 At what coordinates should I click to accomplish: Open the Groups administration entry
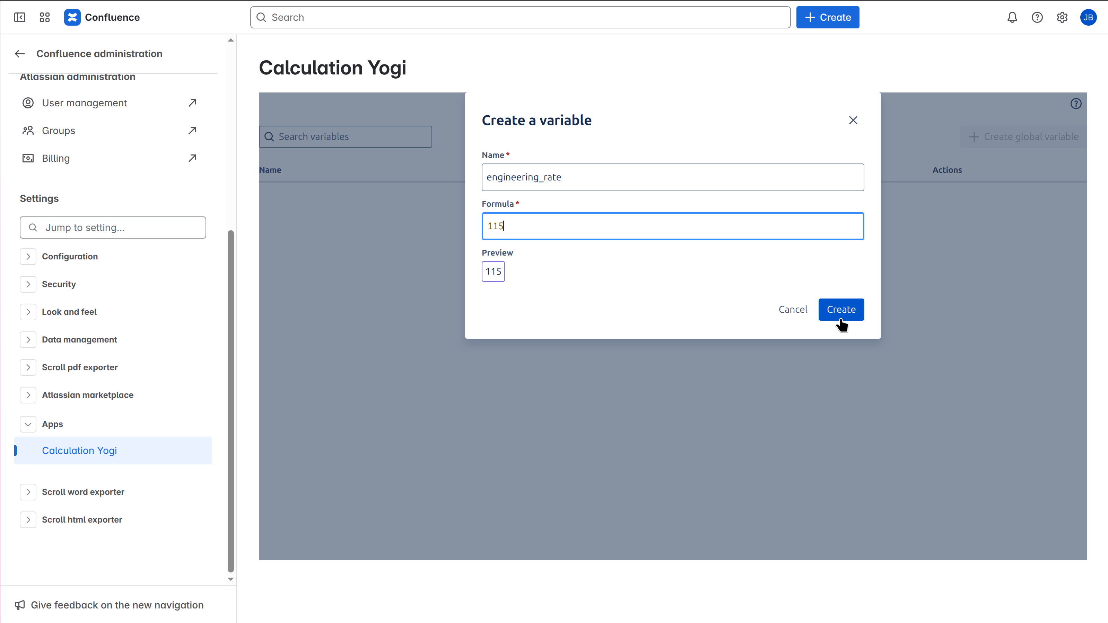point(59,130)
